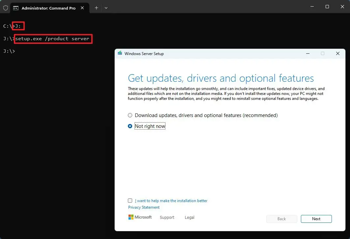Open the terminal tab dropdown chevron
The image size is (350, 239).
106,8
